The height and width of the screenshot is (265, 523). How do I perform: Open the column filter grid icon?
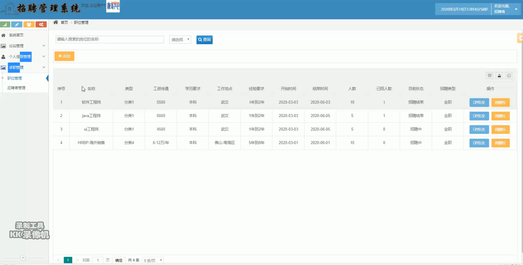point(490,75)
